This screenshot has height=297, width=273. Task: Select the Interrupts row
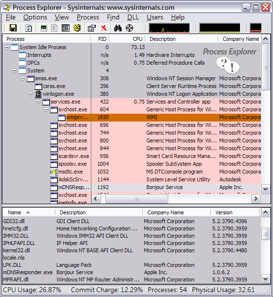[x=132, y=55]
